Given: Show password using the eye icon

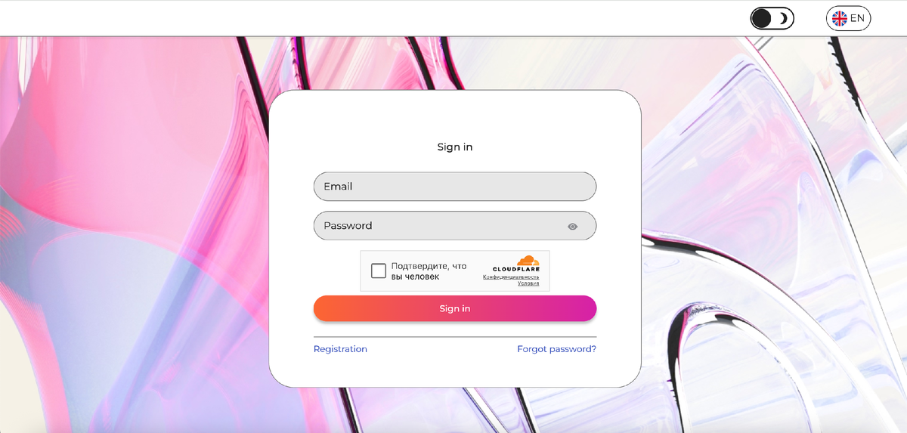Looking at the screenshot, I should (573, 226).
